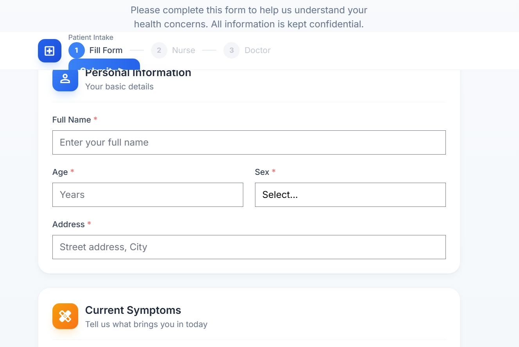The height and width of the screenshot is (347, 519).
Task: Click into the Age years field
Action: coord(147,195)
